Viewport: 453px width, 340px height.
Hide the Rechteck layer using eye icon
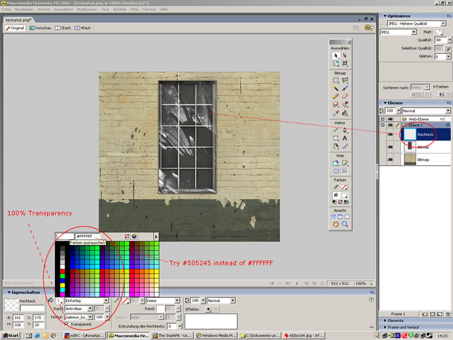[x=390, y=134]
